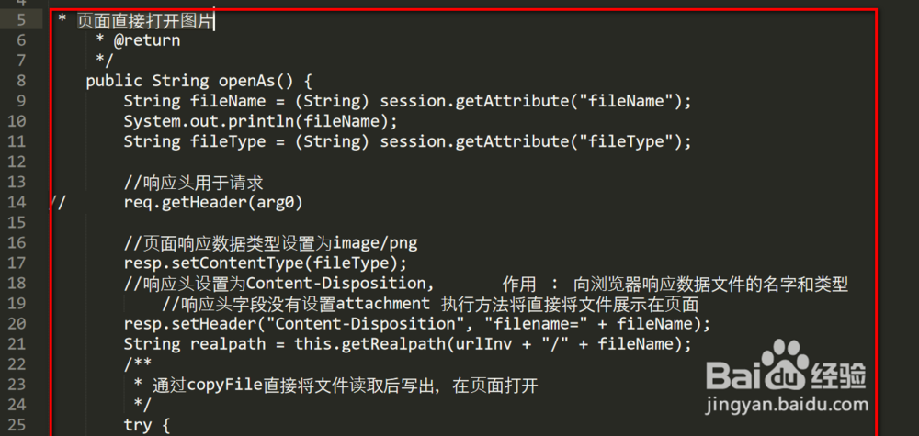
Task: Click the @return Javadoc tag
Action: [x=146, y=40]
